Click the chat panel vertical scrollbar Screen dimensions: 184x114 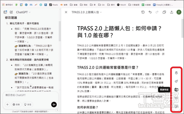pos(60,31)
